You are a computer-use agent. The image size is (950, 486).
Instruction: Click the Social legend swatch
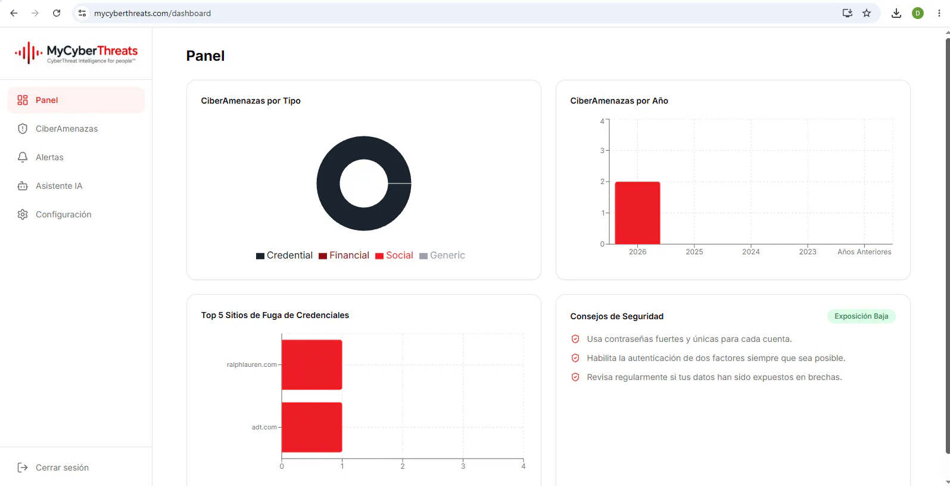click(x=379, y=256)
